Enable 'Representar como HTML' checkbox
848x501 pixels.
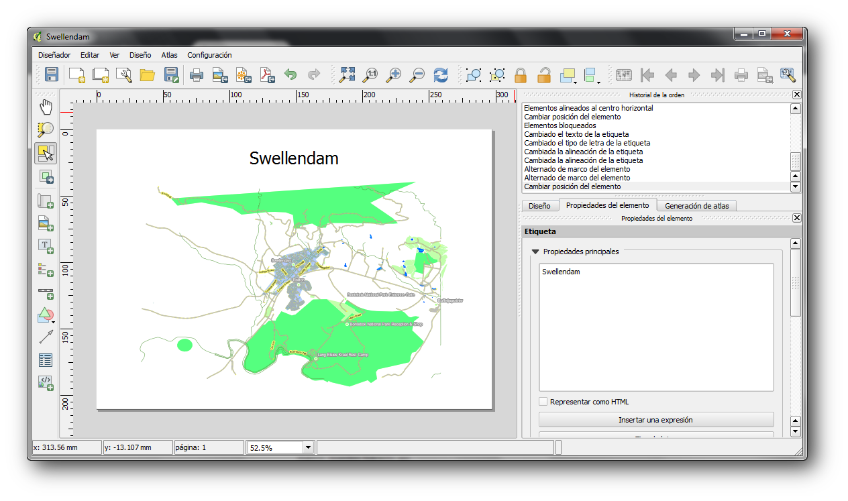(543, 402)
